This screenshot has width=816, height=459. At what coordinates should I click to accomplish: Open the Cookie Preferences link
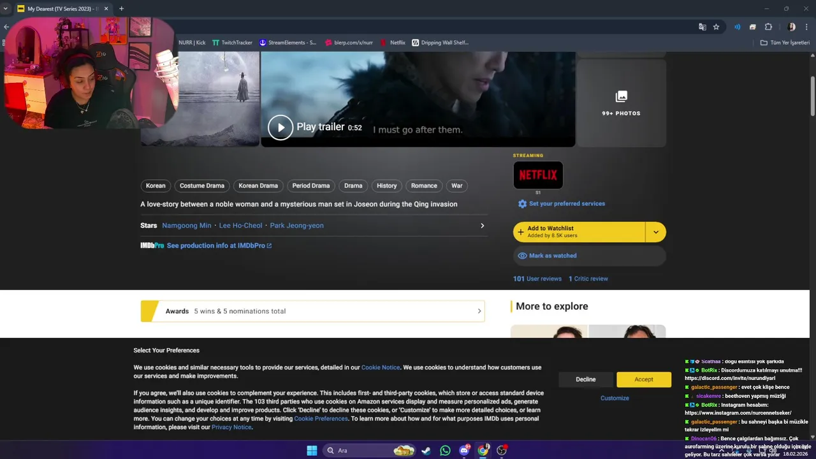pyautogui.click(x=321, y=419)
